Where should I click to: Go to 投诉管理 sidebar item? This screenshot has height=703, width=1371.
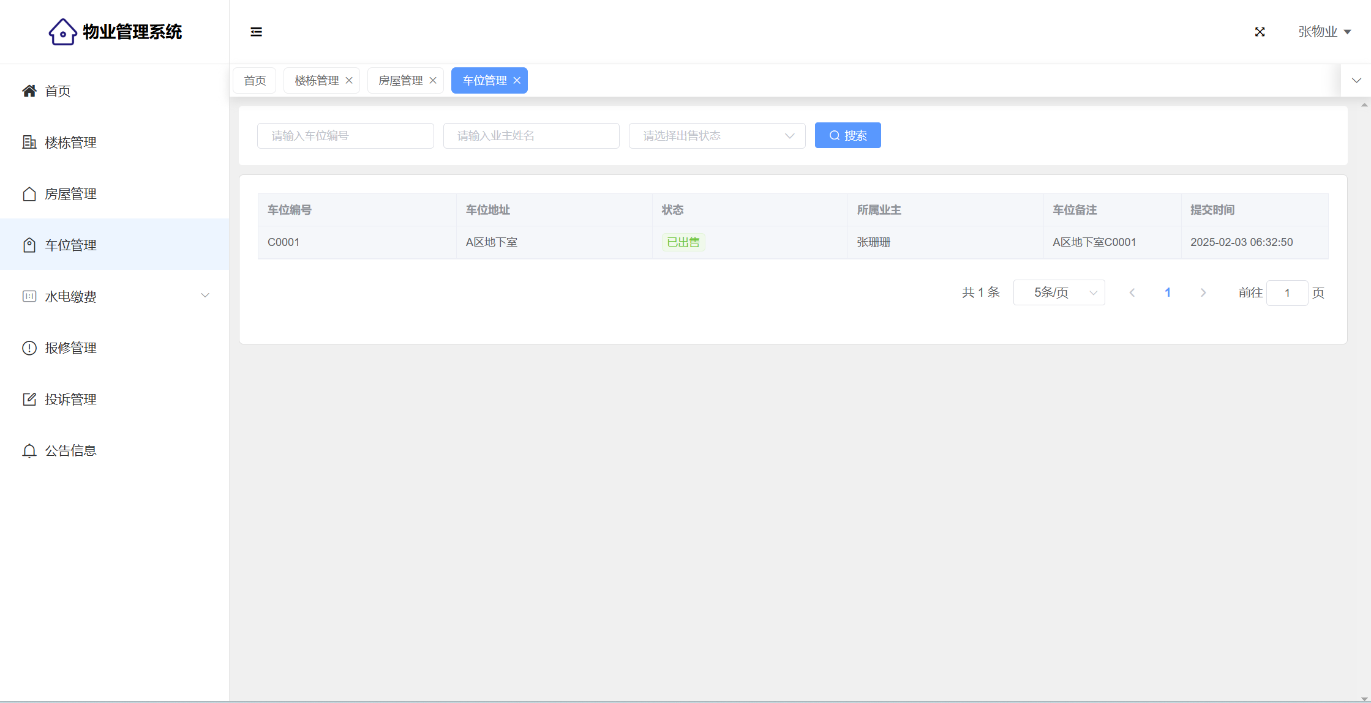click(x=70, y=400)
